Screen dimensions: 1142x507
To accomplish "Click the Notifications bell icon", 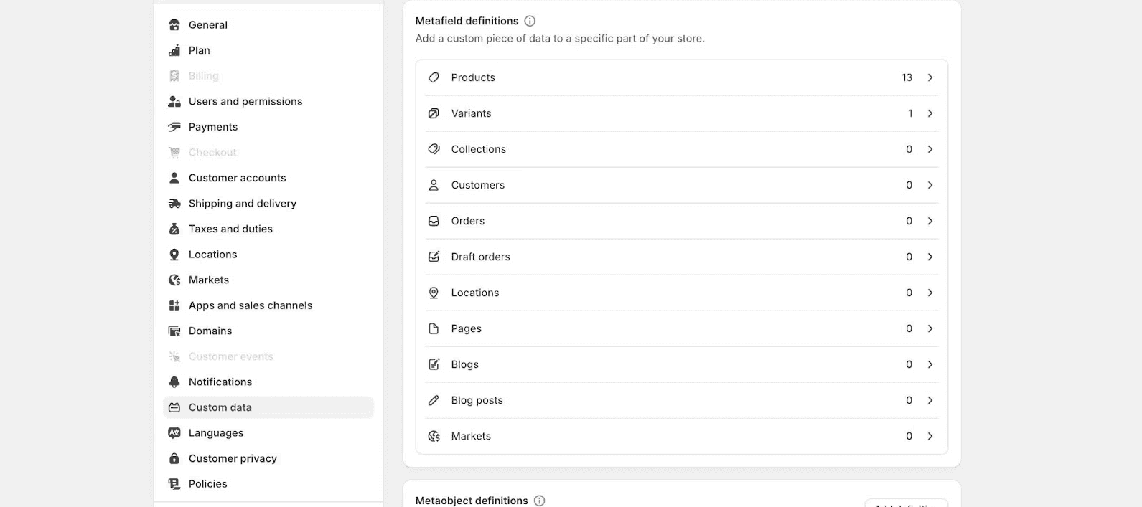I will pyautogui.click(x=174, y=382).
